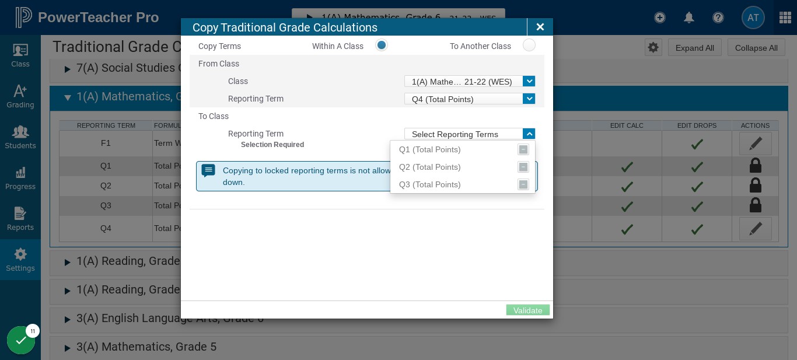Click the pencil edit icon in F1 row
797x360 pixels.
756,143
